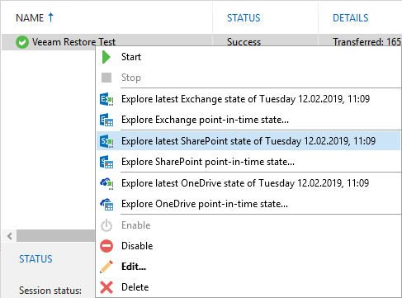Select Explore OneDrive point-in-time state
402x298 pixels.
pyautogui.click(x=248, y=204)
